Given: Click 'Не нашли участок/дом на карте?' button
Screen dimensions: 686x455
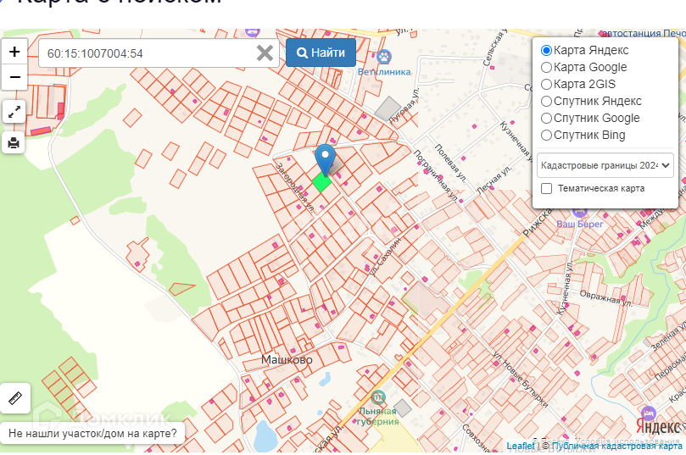Looking at the screenshot, I should 93,434.
